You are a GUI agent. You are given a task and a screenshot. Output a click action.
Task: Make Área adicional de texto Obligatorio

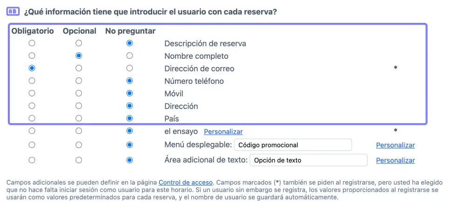coord(32,160)
